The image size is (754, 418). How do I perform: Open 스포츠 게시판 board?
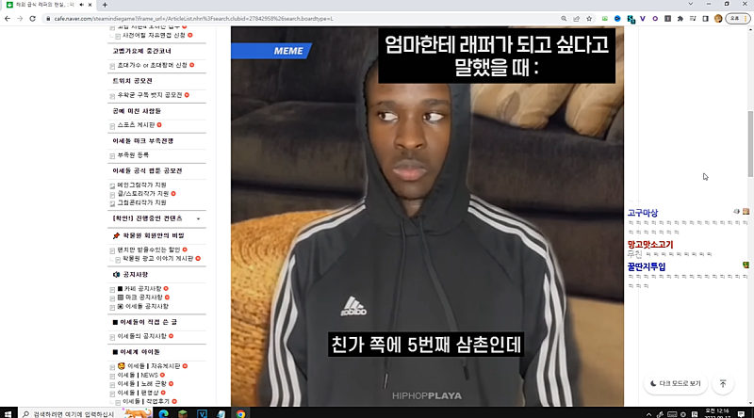click(x=136, y=125)
